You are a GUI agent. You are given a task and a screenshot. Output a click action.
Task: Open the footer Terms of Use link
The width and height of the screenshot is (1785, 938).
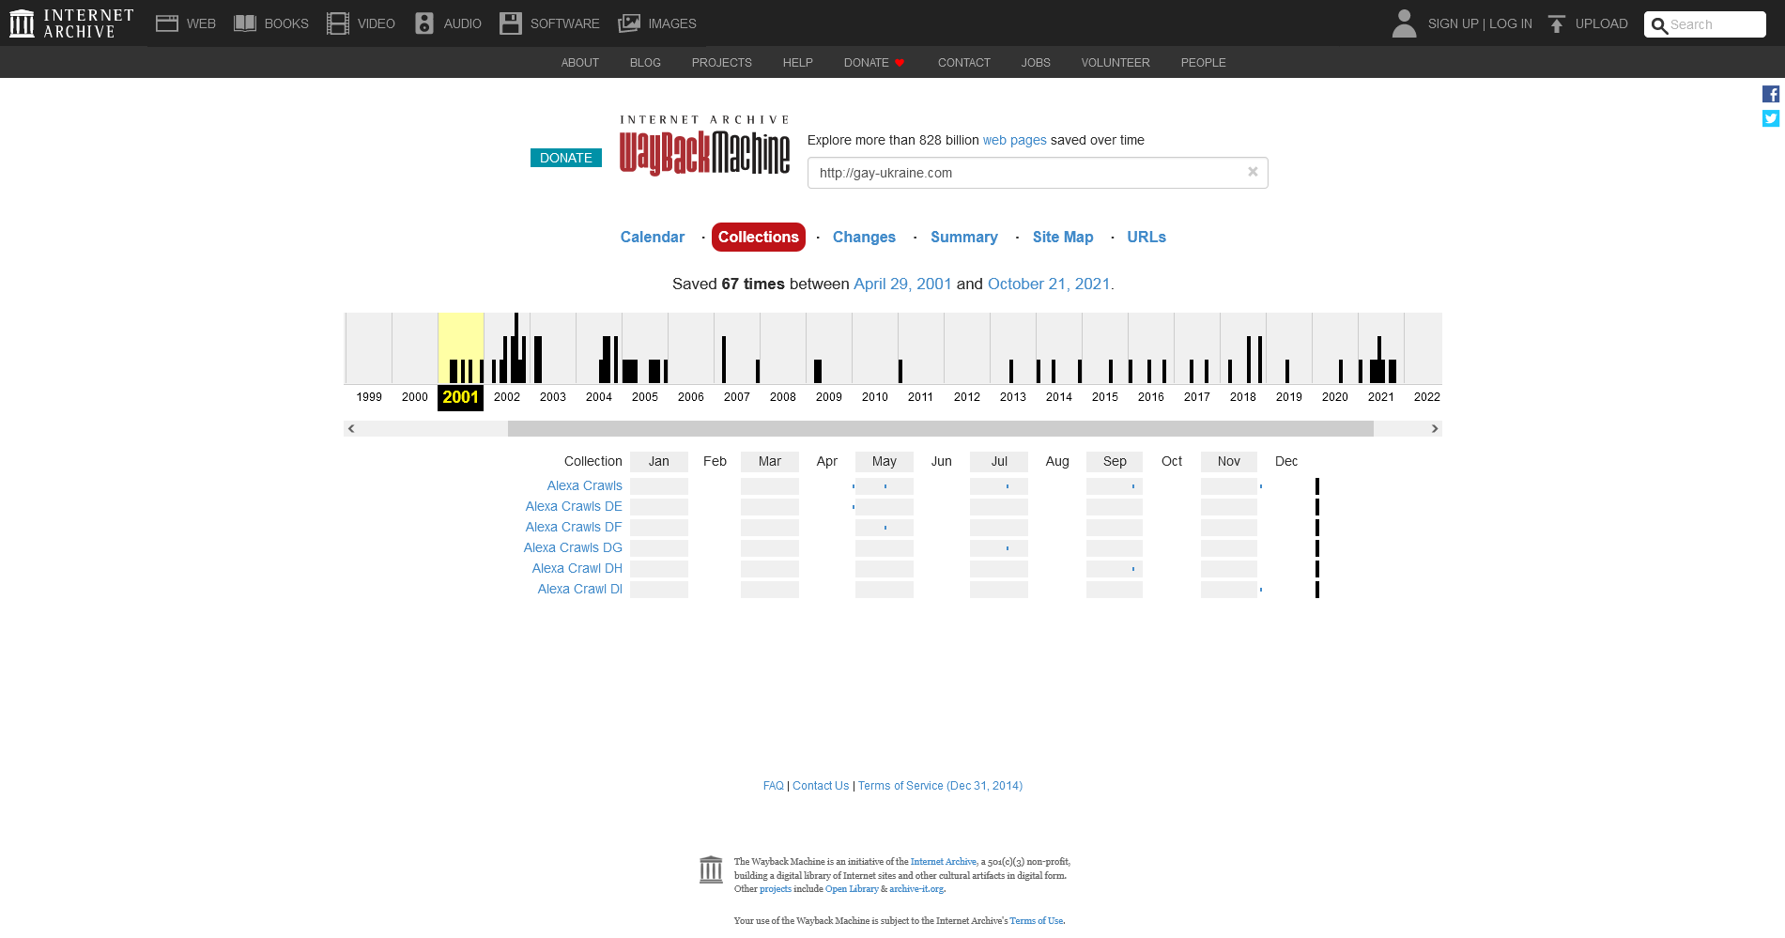click(1037, 921)
